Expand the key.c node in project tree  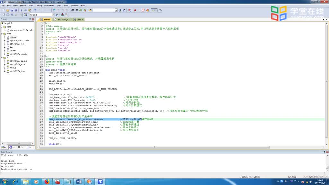click(4, 47)
